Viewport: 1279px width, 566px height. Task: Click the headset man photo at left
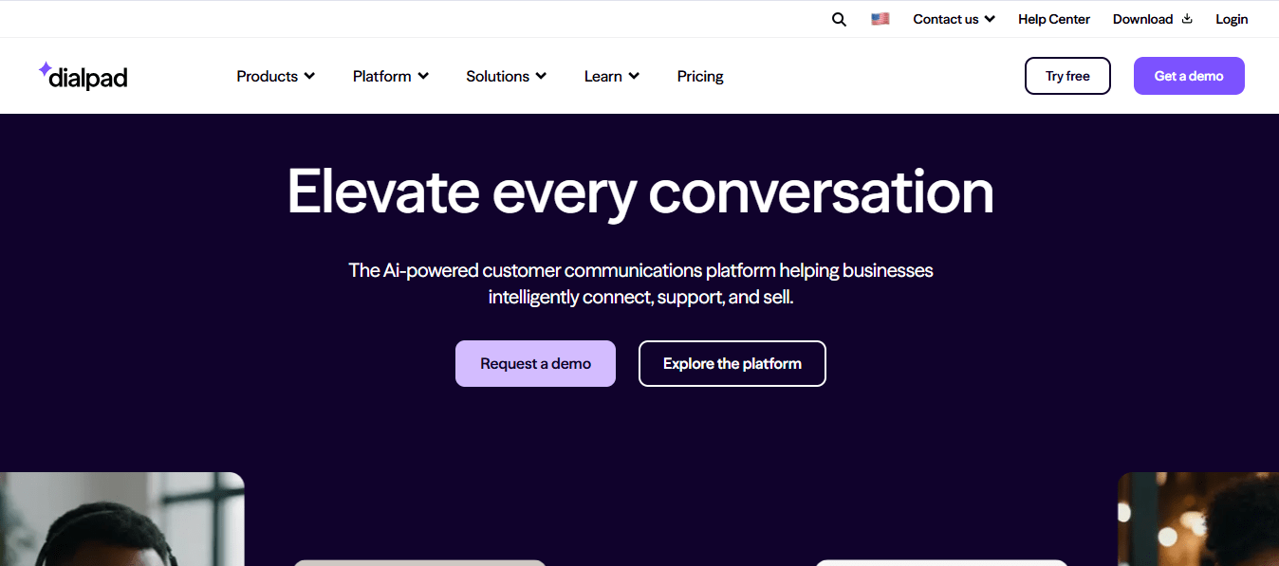click(122, 519)
